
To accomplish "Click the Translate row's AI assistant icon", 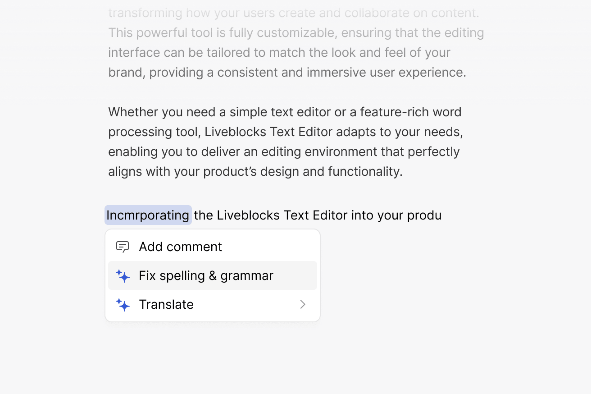I will 122,305.
